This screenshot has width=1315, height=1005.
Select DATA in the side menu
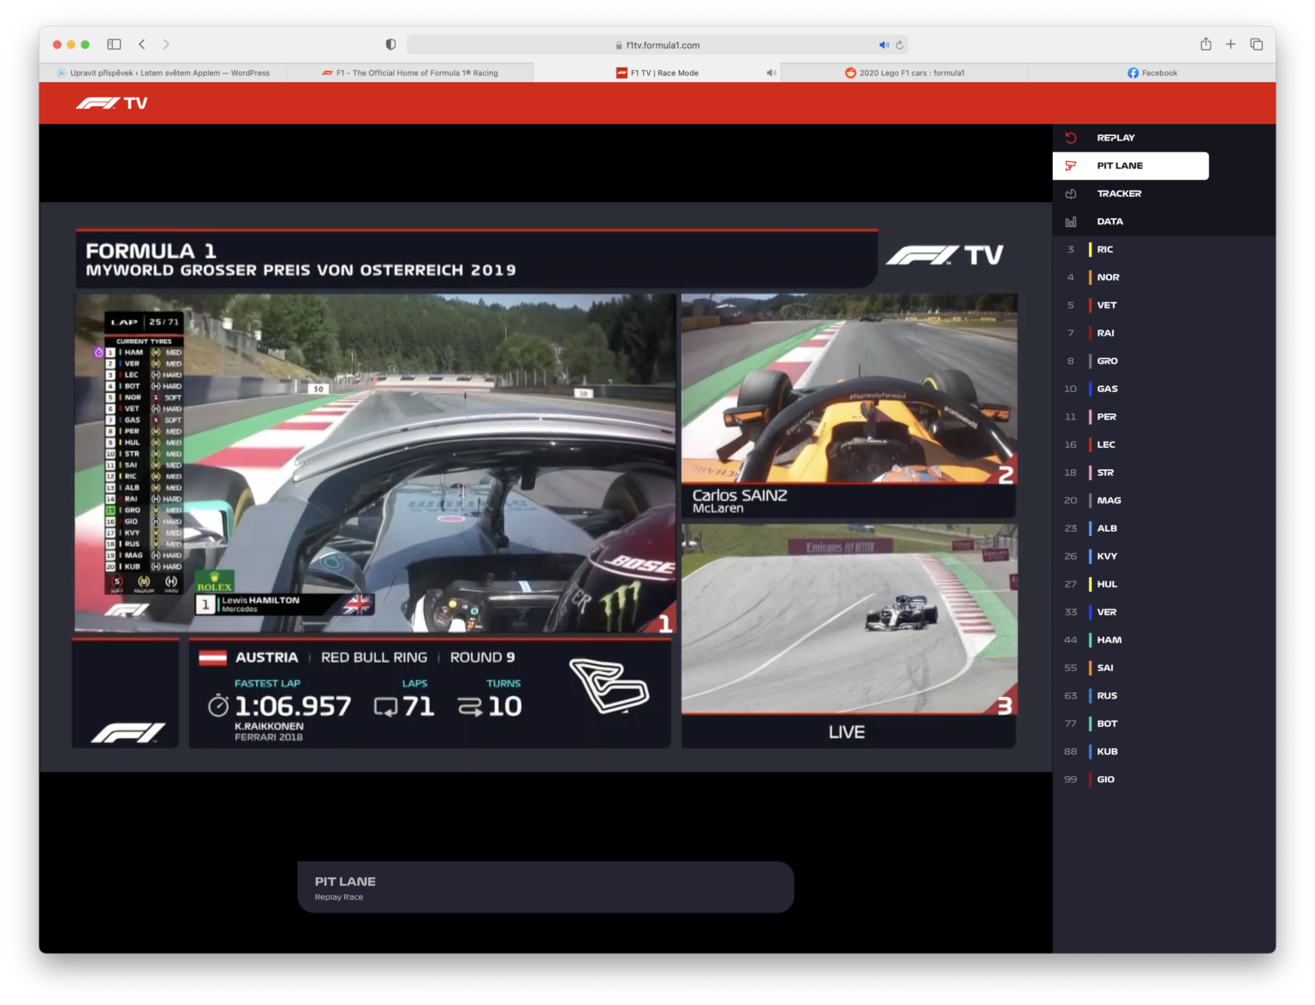1130,222
